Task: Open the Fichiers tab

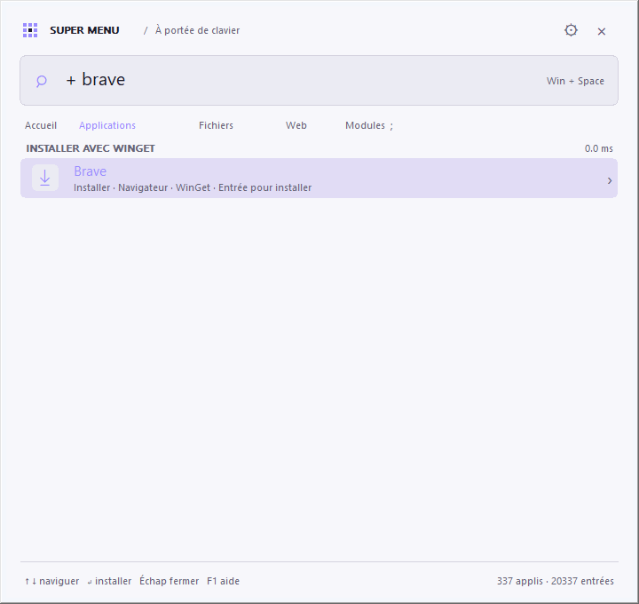Action: (x=216, y=125)
